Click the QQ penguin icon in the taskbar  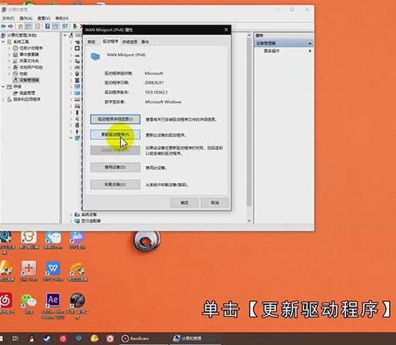tap(32, 339)
